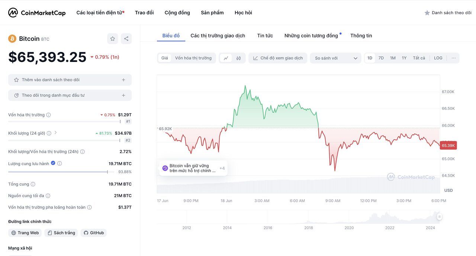
Task: Open the So sánh với dropdown
Action: (335, 58)
